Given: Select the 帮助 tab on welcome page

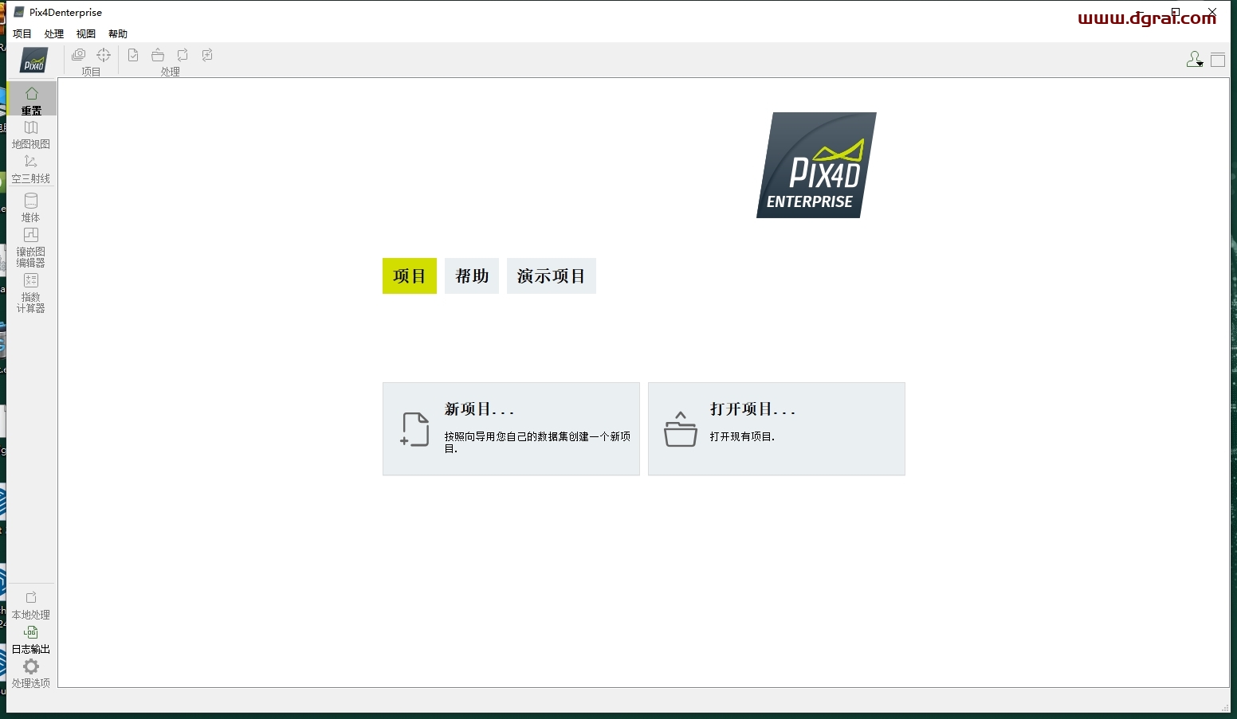Looking at the screenshot, I should coord(472,275).
